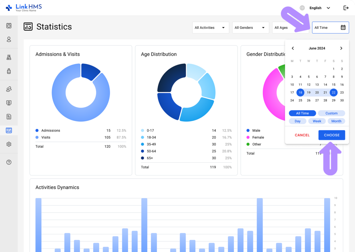The height and width of the screenshot is (252, 355).
Task: Open the billing invoices icon
Action: pos(8,116)
